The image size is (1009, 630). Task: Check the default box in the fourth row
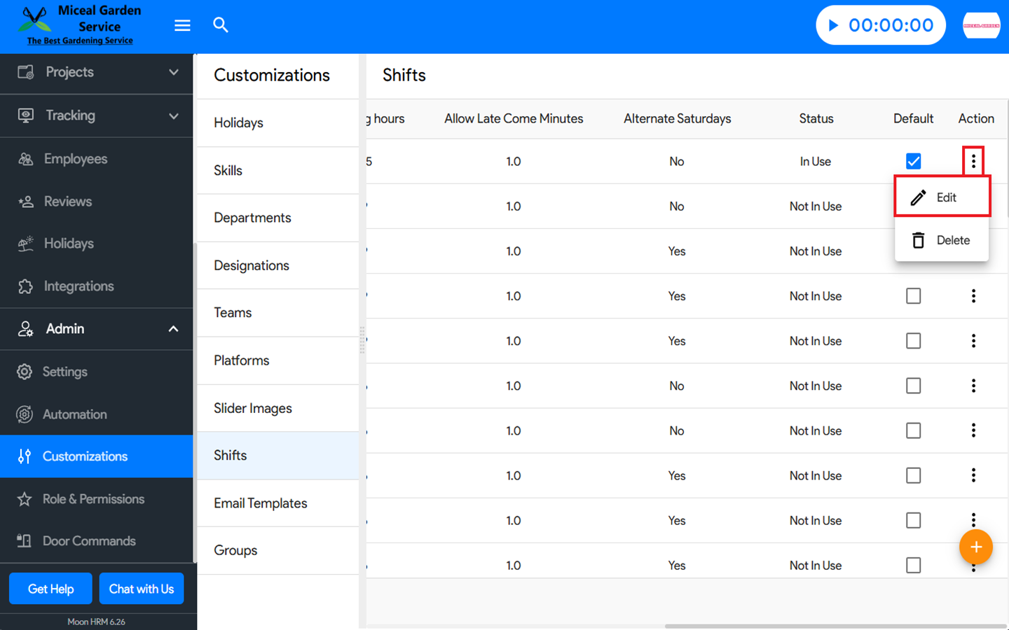913,296
